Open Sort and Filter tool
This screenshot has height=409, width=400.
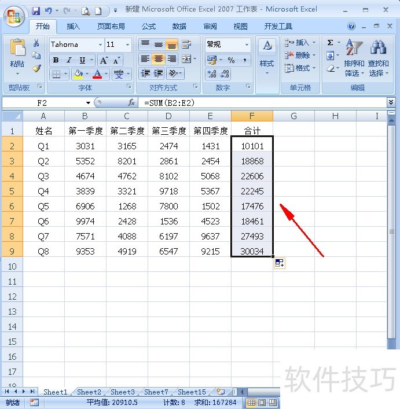point(354,58)
